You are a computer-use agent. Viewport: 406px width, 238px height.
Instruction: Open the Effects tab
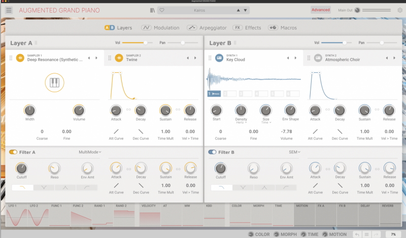[247, 28]
